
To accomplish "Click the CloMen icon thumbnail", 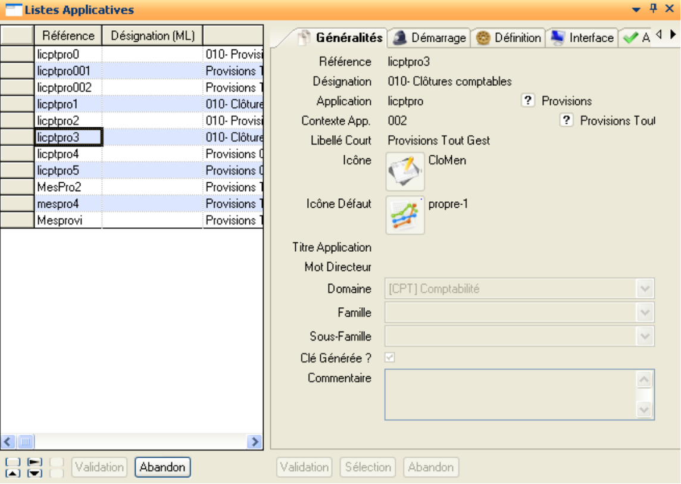I will [x=405, y=171].
